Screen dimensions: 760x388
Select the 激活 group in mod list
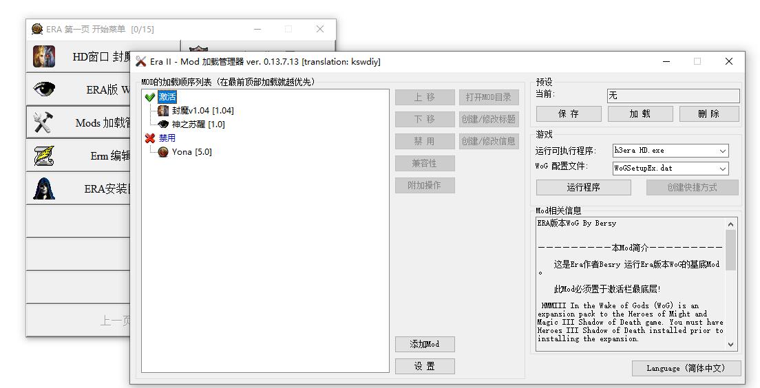pyautogui.click(x=167, y=98)
